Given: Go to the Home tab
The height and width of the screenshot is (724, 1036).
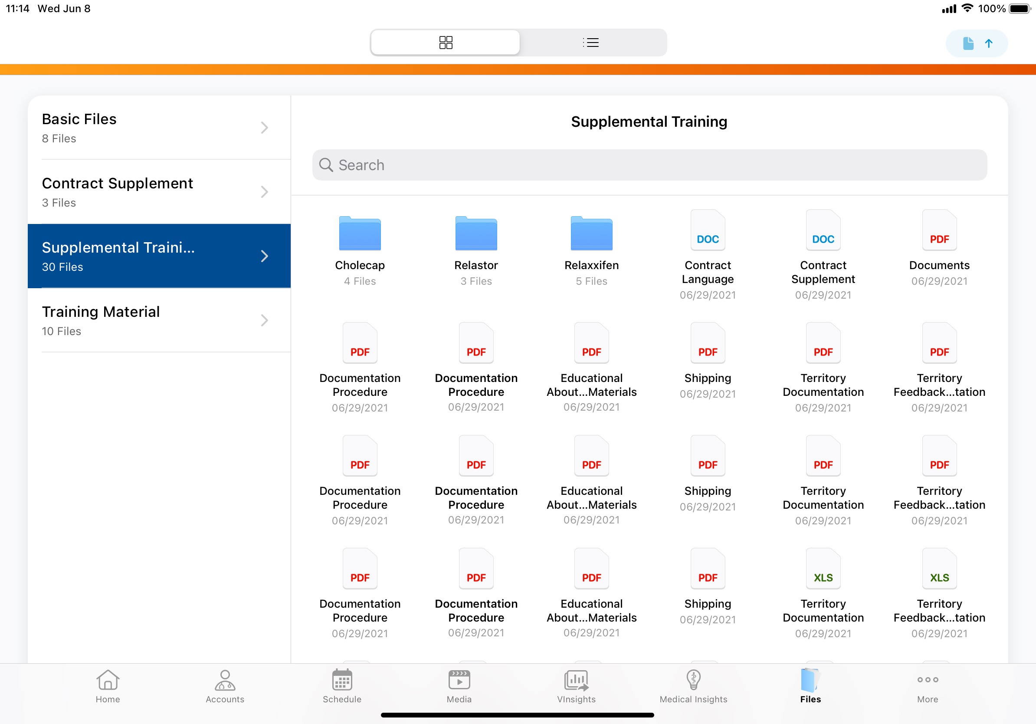Looking at the screenshot, I should [108, 686].
